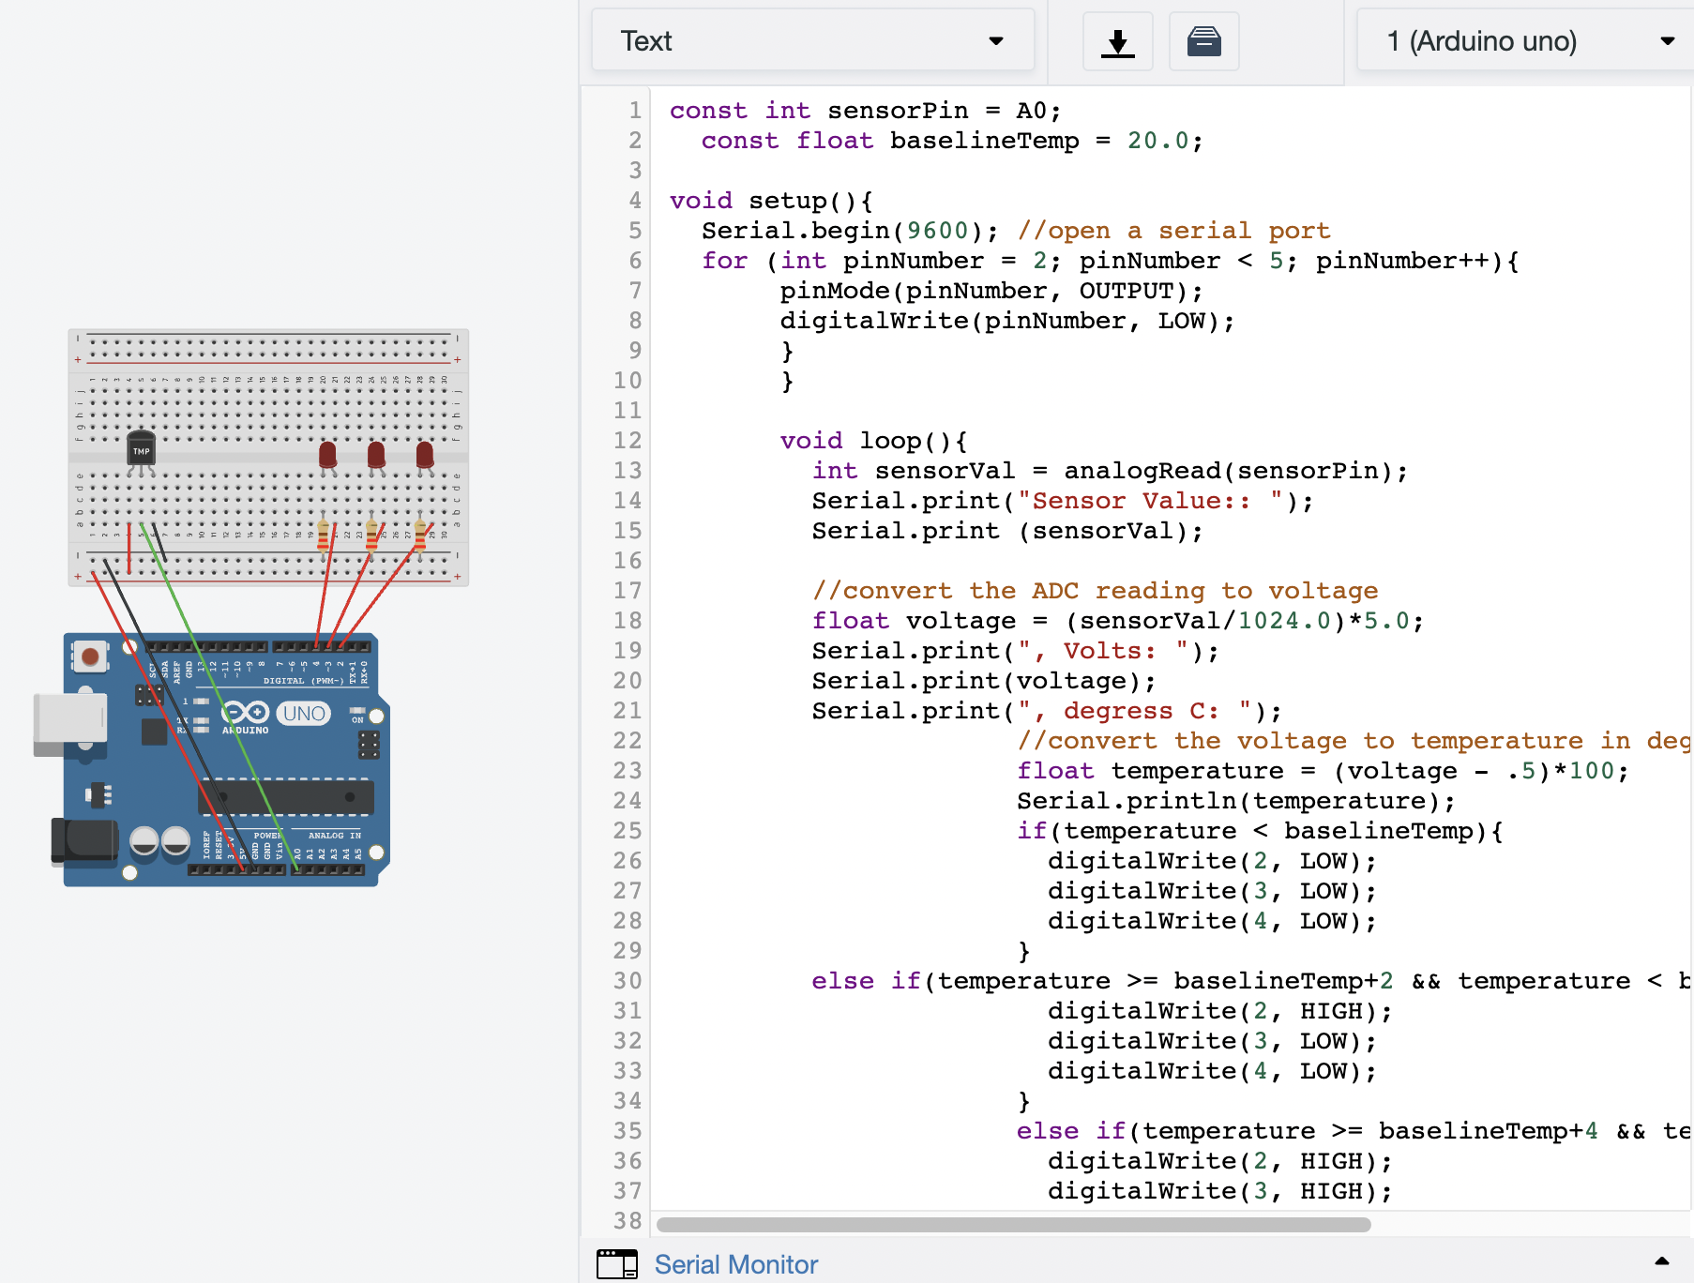Screen dimensions: 1694x1283
Task: Click the Serial.print(voltage) line
Action: coord(984,681)
